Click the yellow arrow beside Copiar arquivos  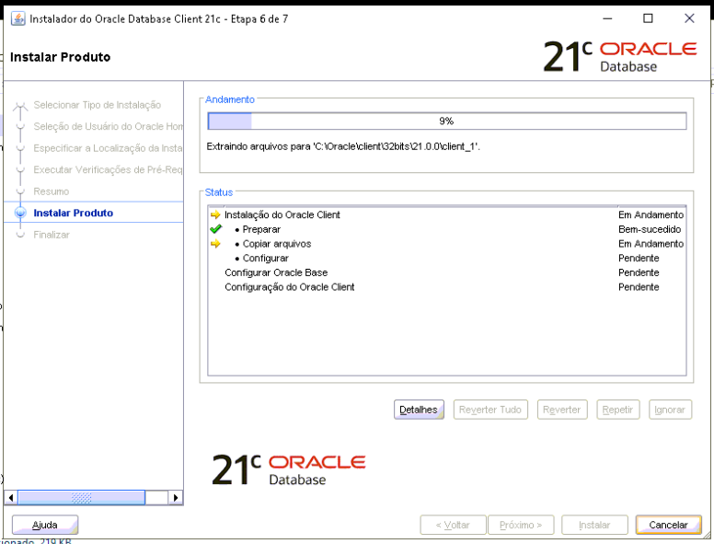click(215, 244)
